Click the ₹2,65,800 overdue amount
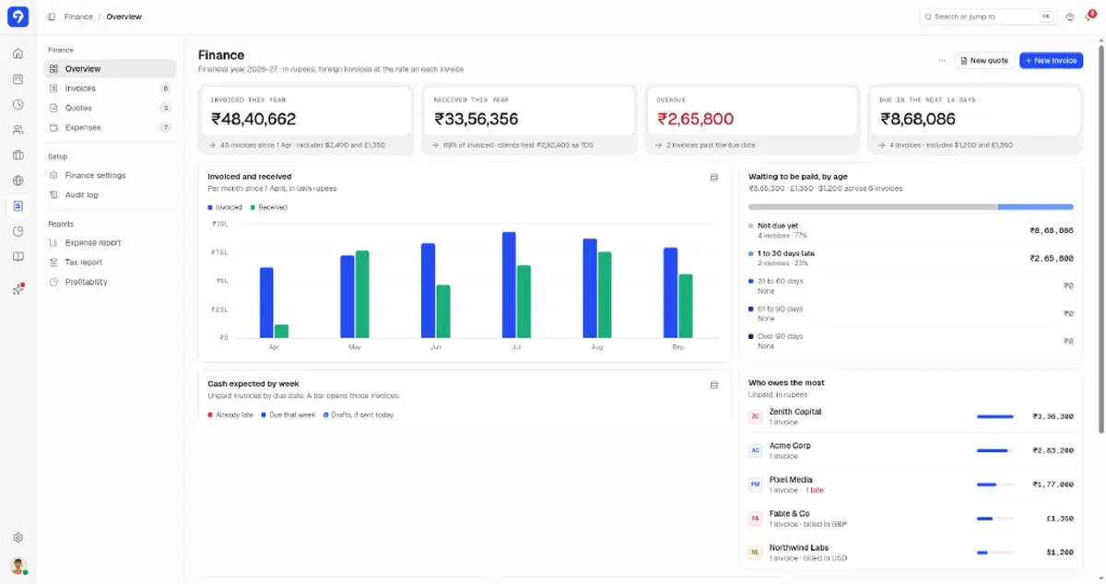1106x584 pixels. pos(695,119)
